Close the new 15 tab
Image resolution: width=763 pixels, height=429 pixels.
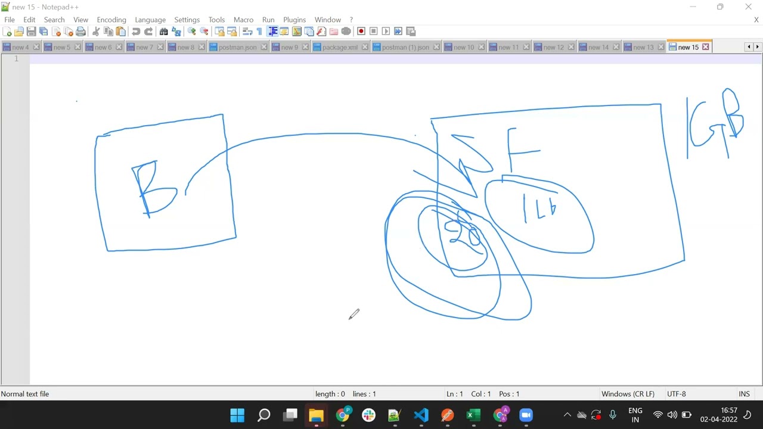pos(706,47)
